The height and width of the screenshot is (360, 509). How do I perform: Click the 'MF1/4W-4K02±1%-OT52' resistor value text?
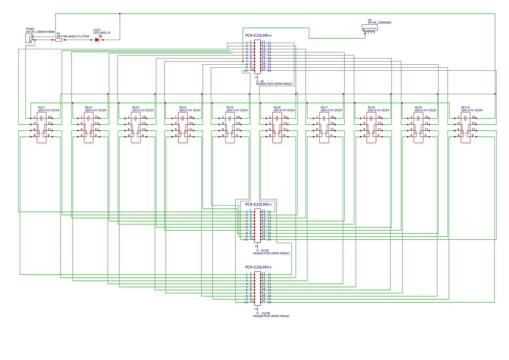[73, 36]
